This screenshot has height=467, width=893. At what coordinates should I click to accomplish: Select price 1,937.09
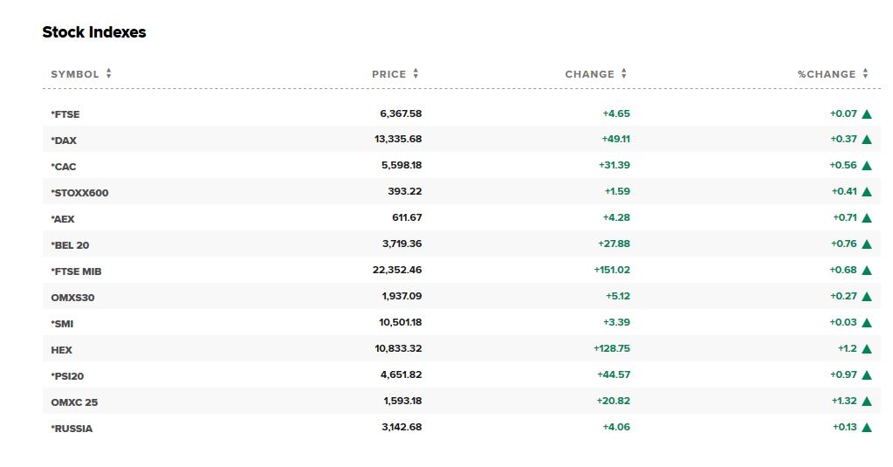(x=402, y=296)
